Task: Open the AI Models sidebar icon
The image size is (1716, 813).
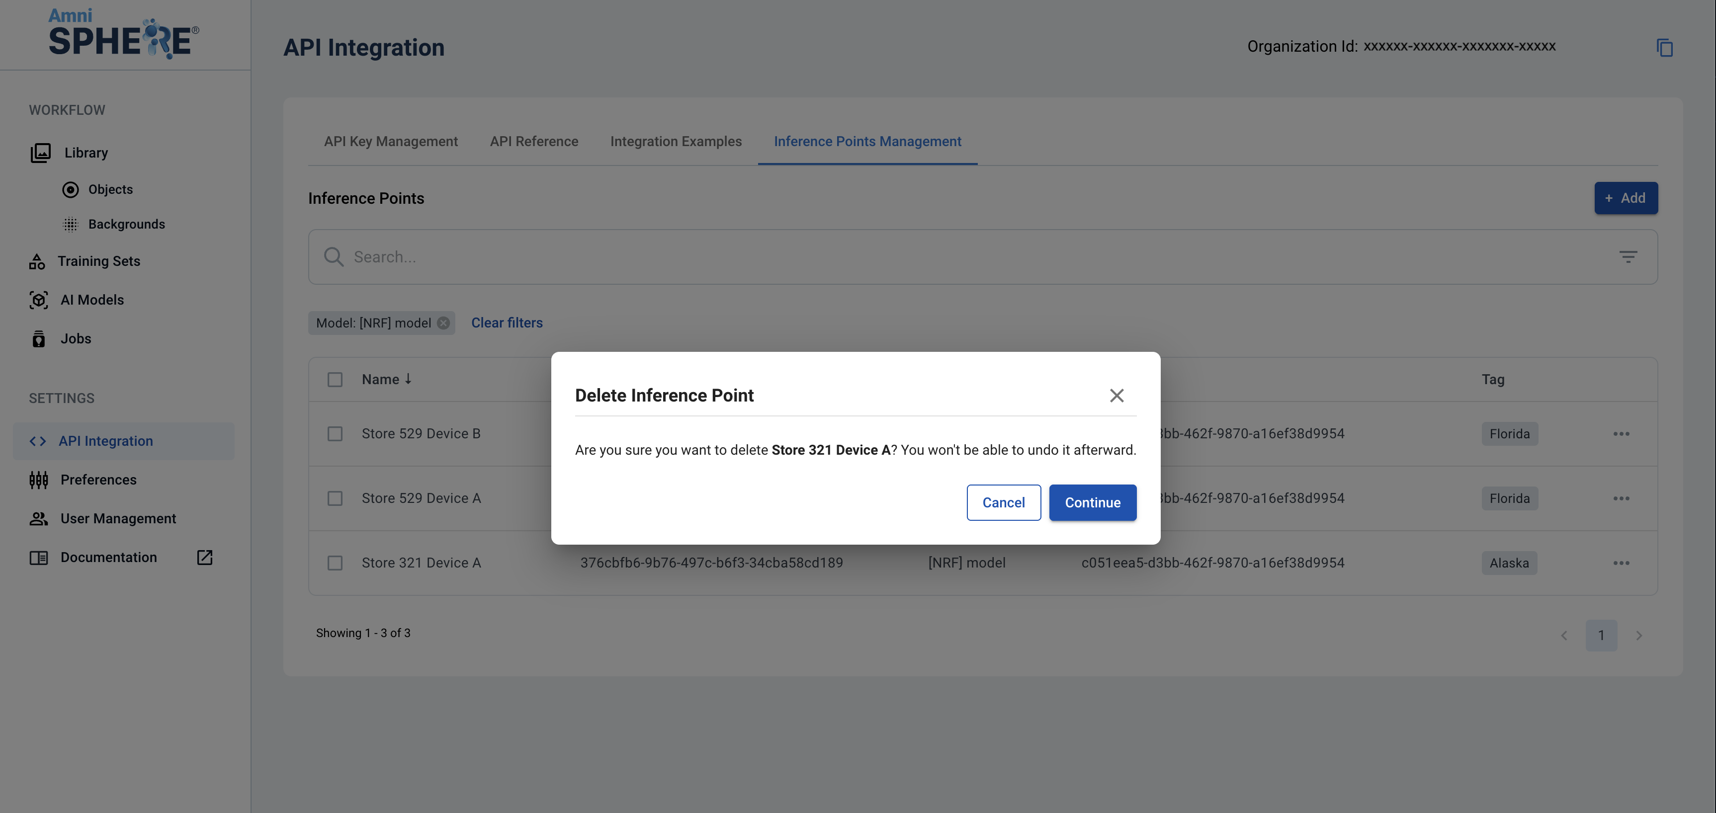Action: pyautogui.click(x=39, y=300)
